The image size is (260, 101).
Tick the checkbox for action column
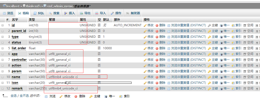click(x=3, y=66)
